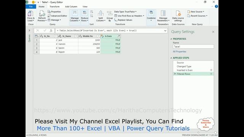Click the Manage Columns icon
Image resolution: width=244 pixels, height=137 pixels.
point(75,13)
